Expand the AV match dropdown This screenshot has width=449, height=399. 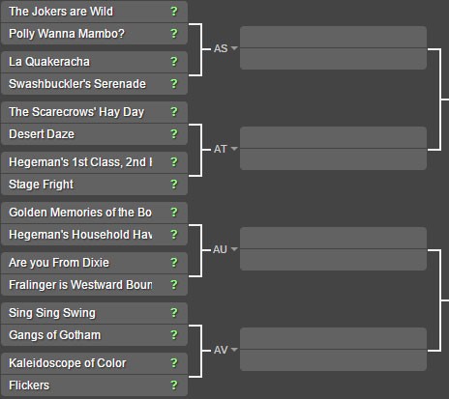(x=234, y=350)
